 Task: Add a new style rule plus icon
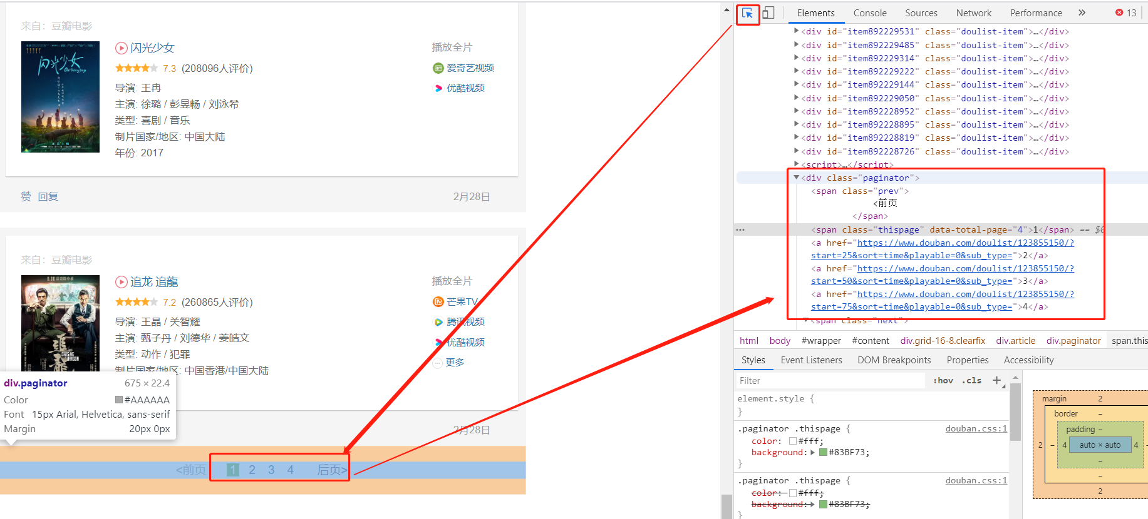(x=996, y=380)
